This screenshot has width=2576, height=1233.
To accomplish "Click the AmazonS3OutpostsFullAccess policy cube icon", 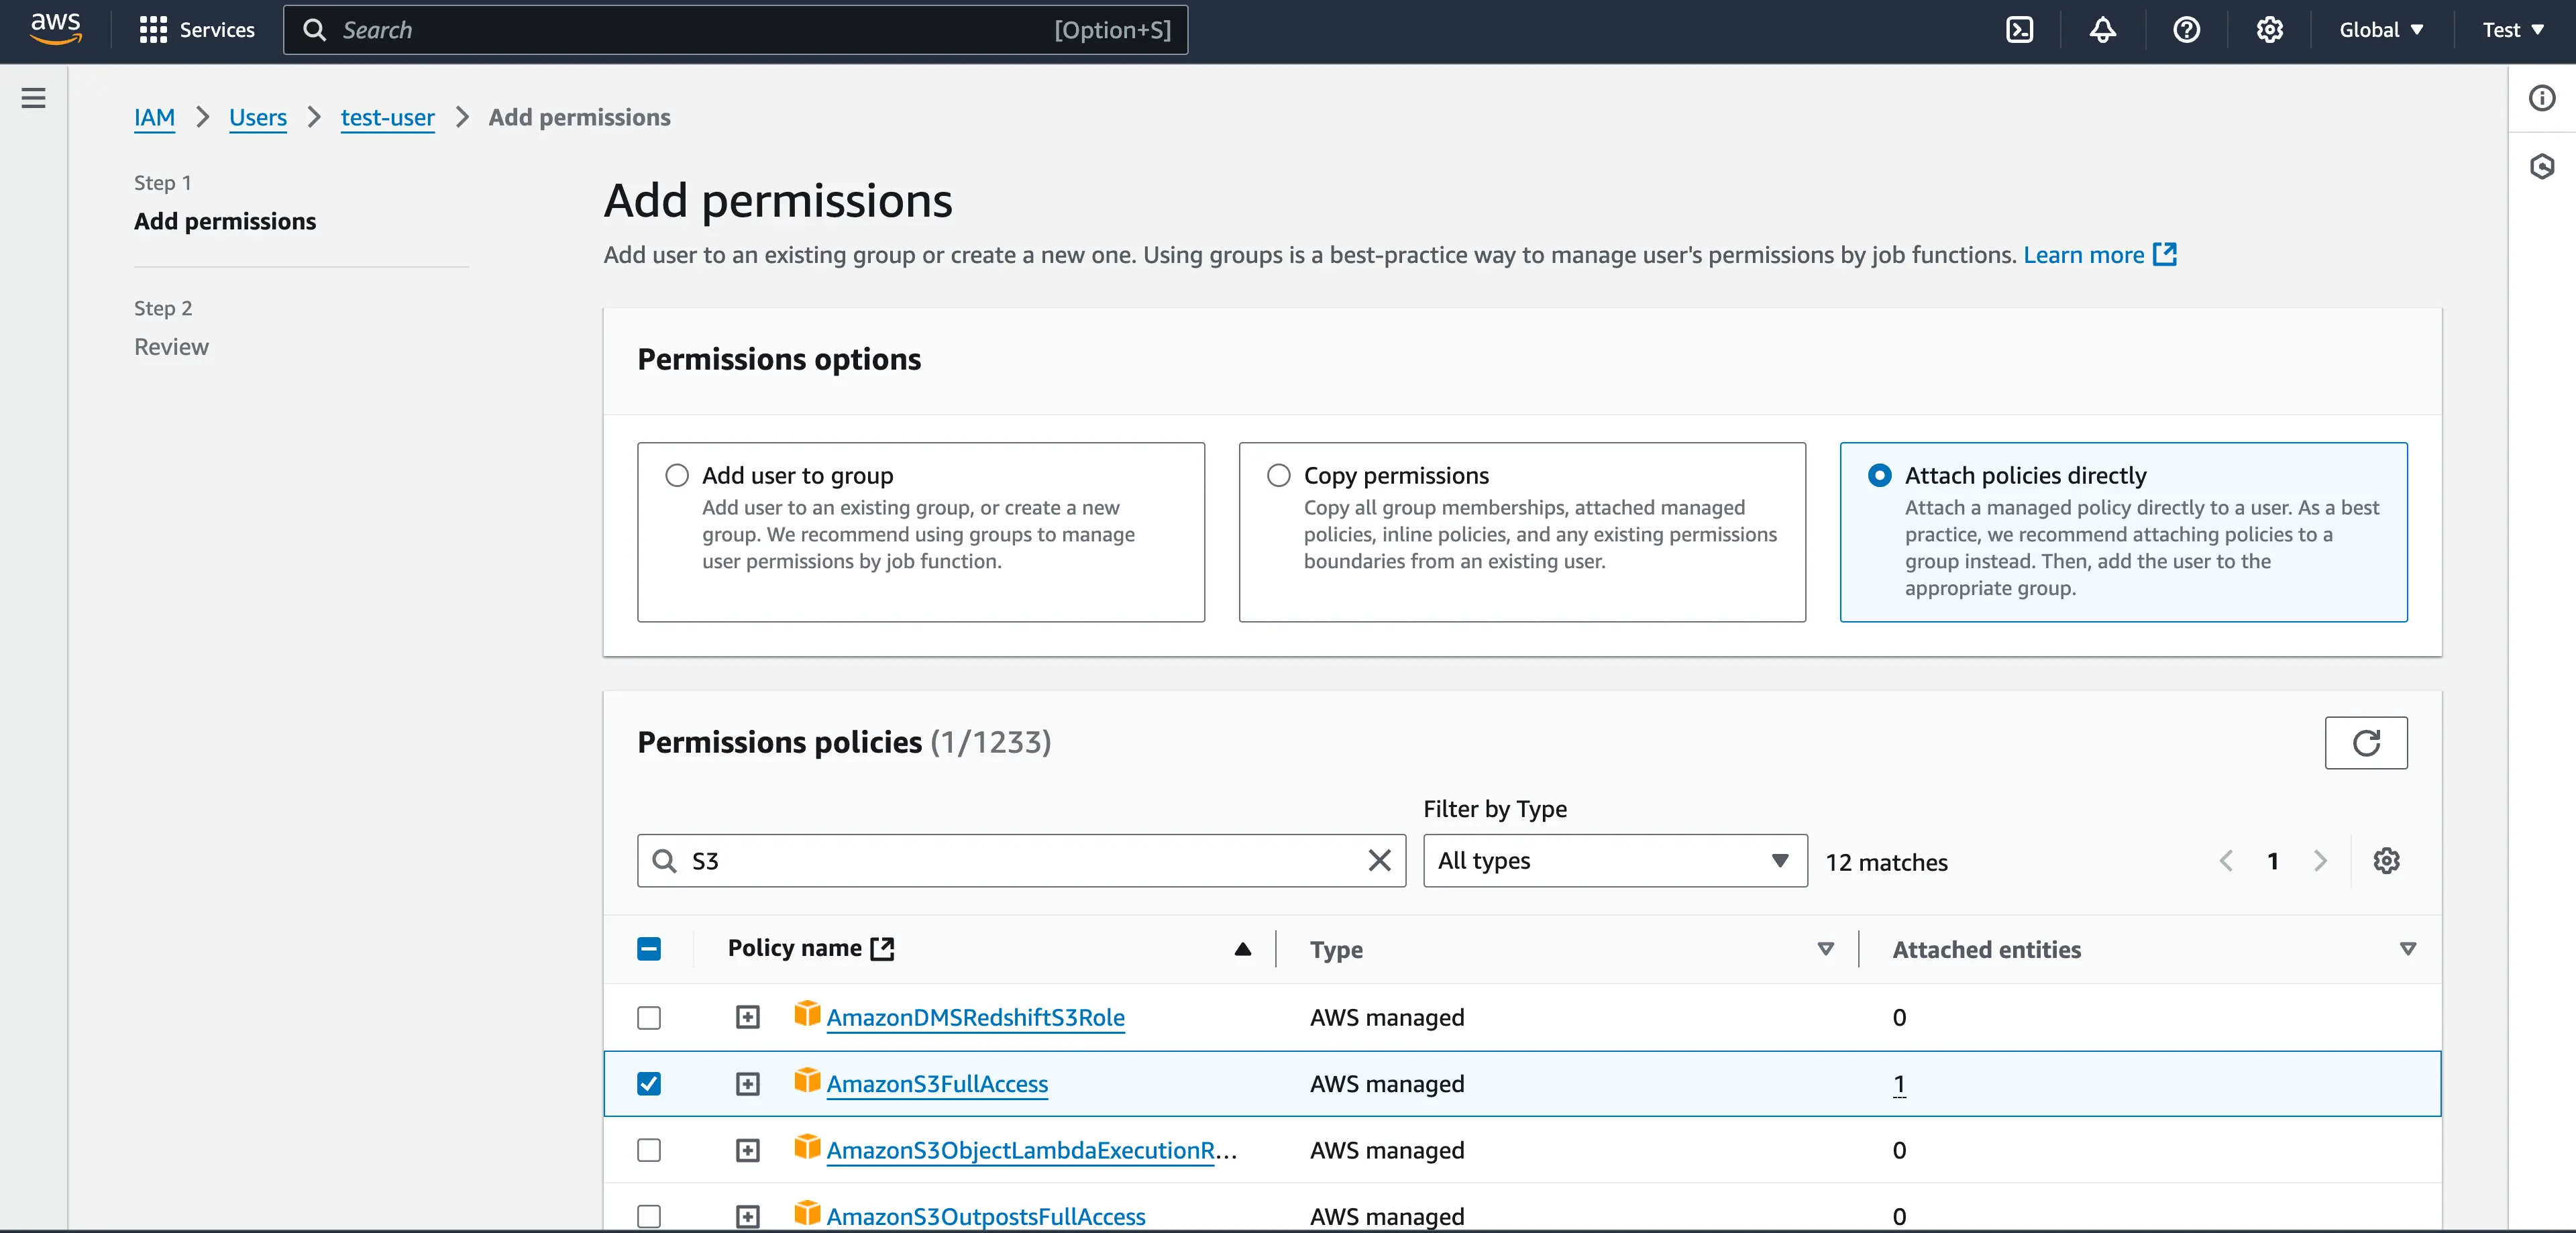I will point(807,1213).
